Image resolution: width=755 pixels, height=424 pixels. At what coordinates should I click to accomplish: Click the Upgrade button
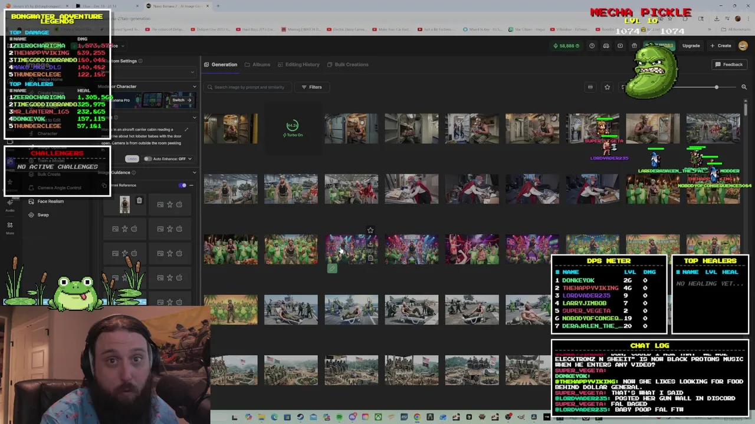point(691,46)
